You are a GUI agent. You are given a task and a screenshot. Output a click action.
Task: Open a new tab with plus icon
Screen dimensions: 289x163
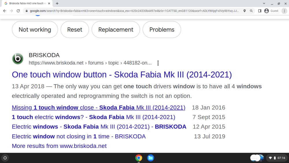click(57, 3)
